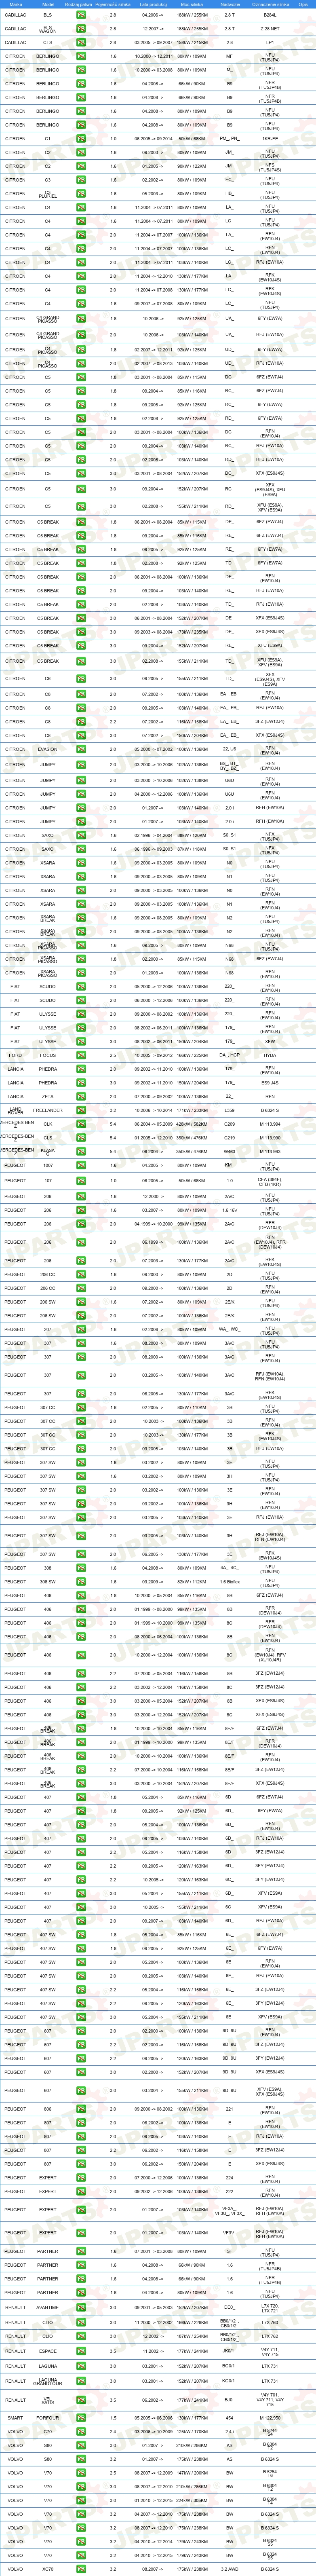Viewport: 316px width, 2576px height.
Task: Click the Model column header
Action: pos(48,4)
